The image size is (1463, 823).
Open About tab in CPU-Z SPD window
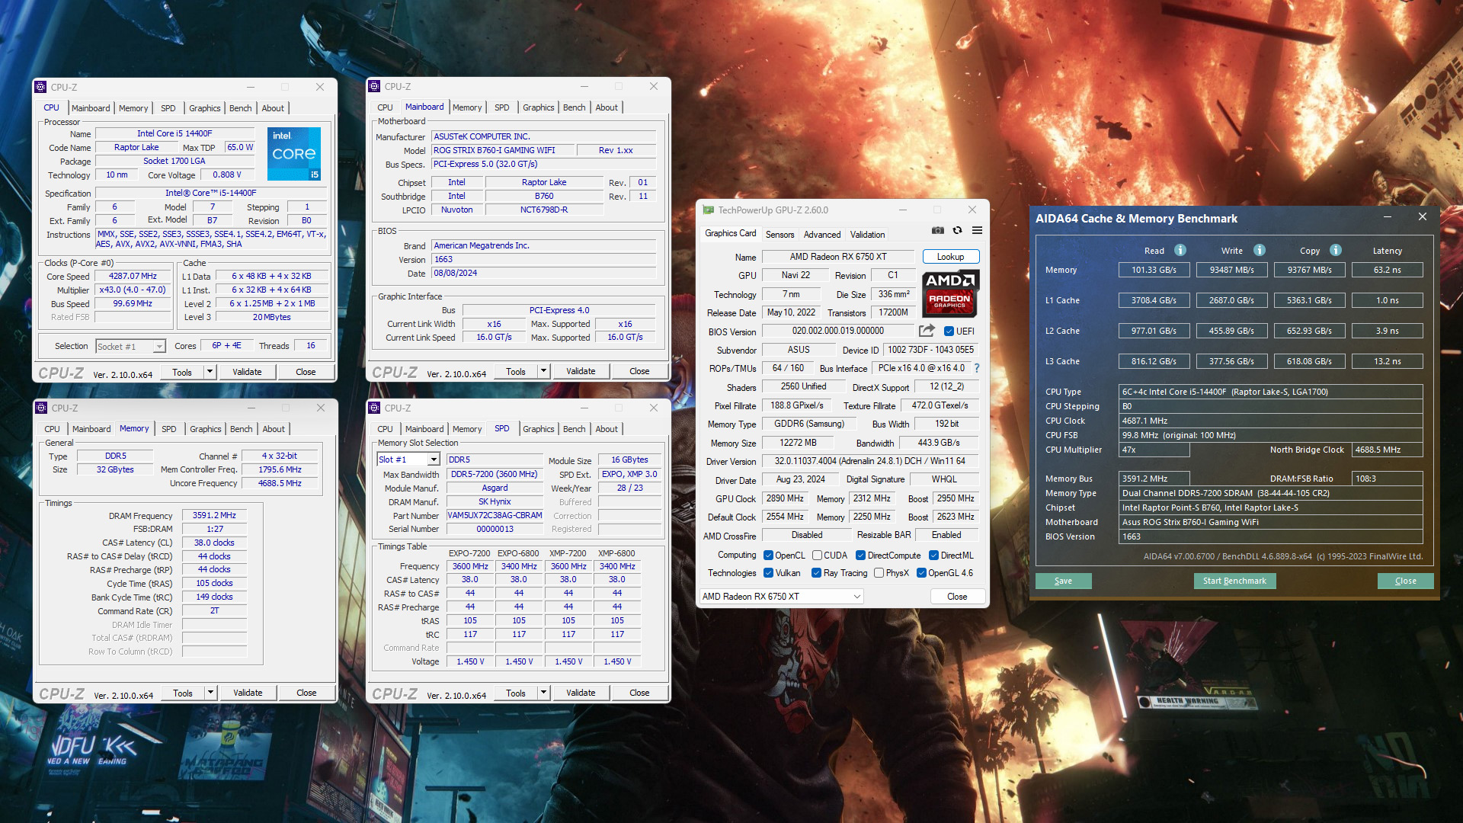coord(607,429)
